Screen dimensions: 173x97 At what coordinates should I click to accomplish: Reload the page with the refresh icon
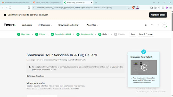[x=10, y=8]
